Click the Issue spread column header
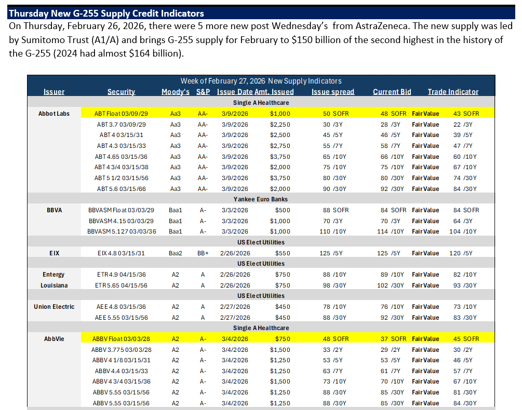 click(333, 92)
